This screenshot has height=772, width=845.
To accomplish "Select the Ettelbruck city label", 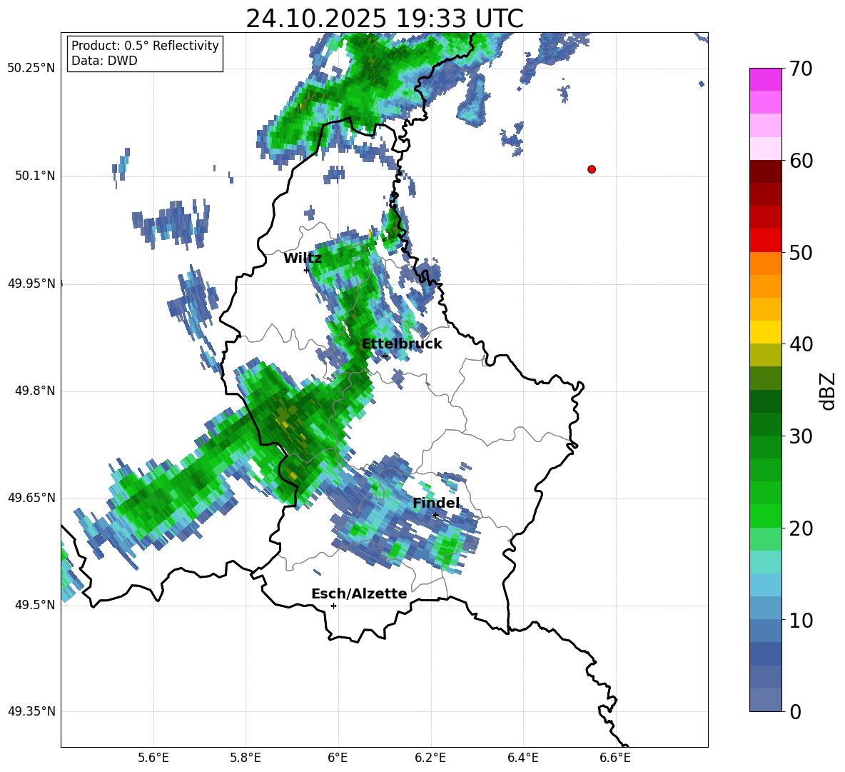I will point(402,344).
